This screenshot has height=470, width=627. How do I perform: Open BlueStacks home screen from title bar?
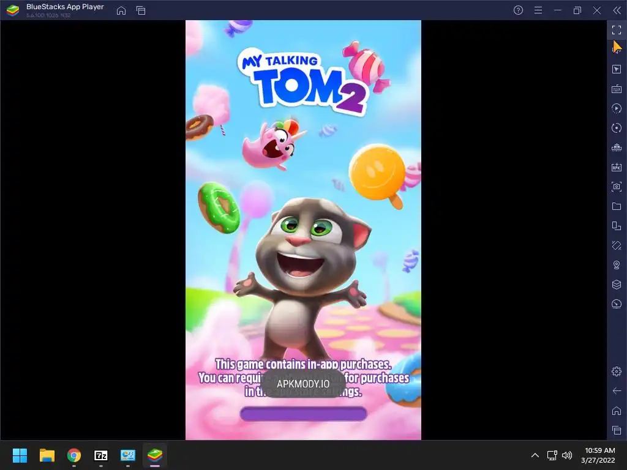pyautogui.click(x=121, y=10)
